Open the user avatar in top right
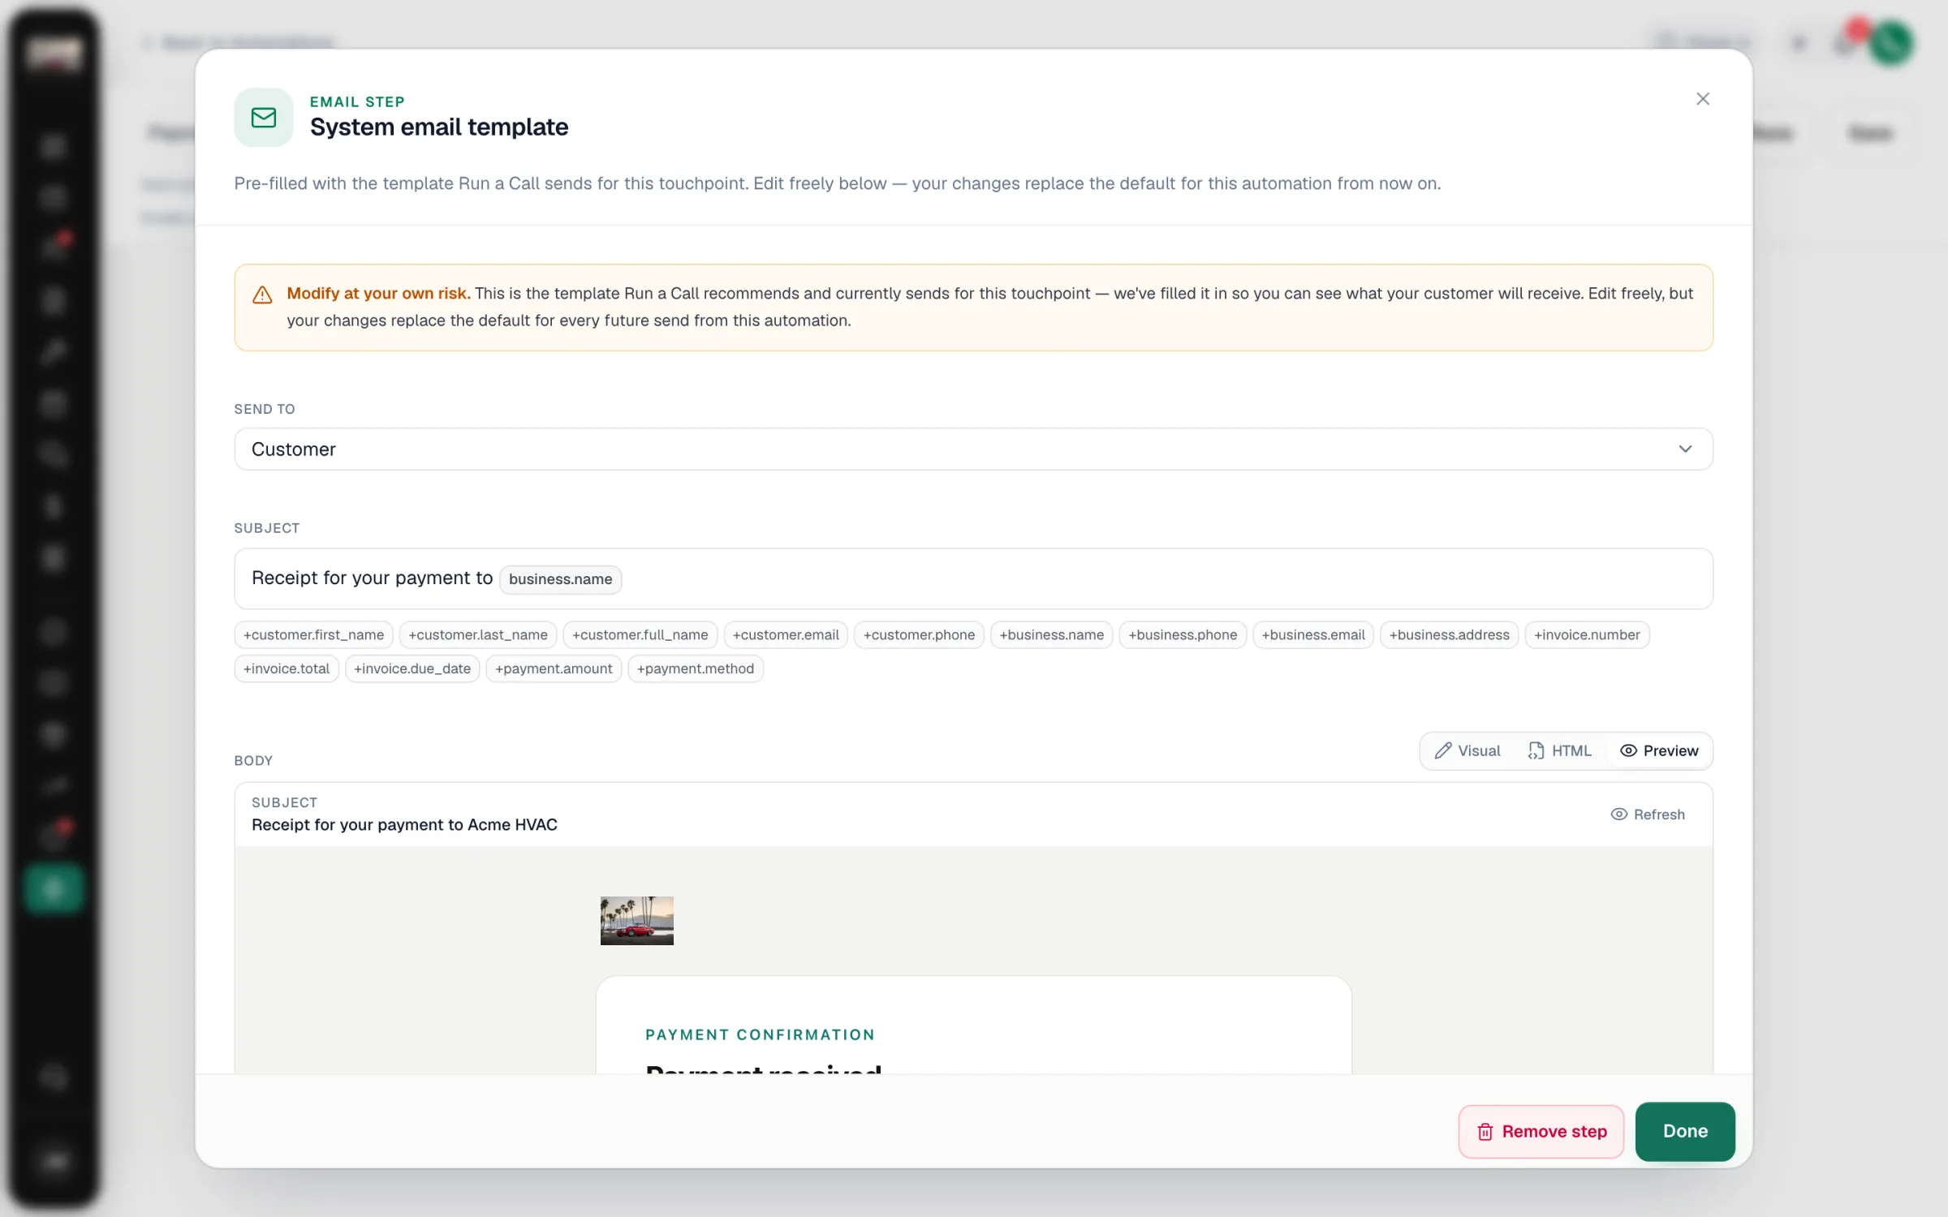This screenshot has height=1217, width=1948. pyautogui.click(x=1892, y=43)
